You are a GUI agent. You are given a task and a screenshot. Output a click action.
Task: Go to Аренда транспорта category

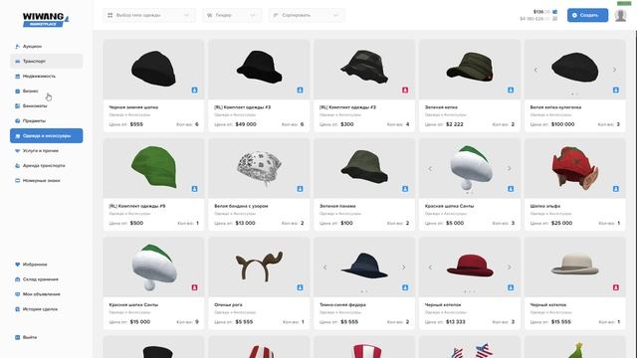47,166
